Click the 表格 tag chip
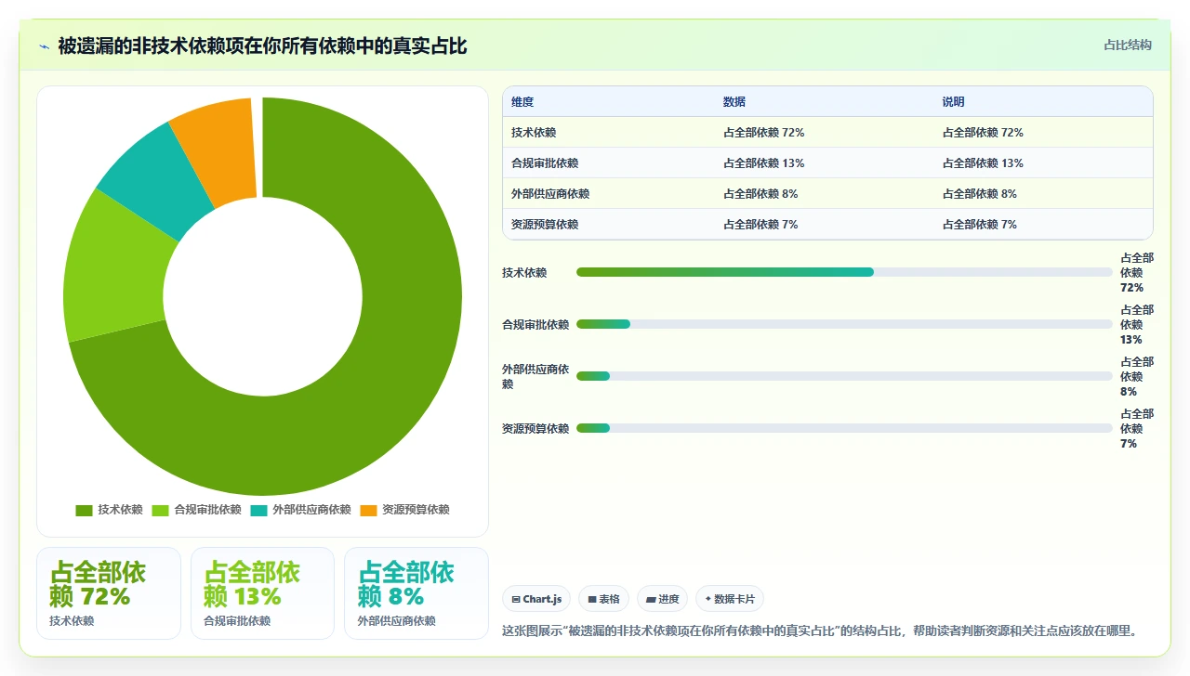The image size is (1190, 676). click(604, 599)
